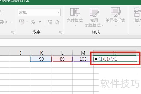Select column N header
The height and width of the screenshot is (94, 141).
point(115,53)
